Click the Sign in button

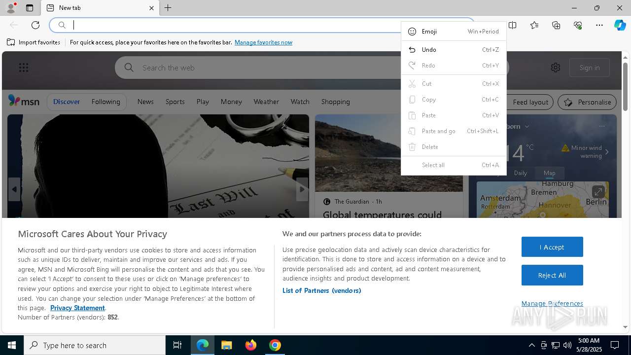click(590, 68)
